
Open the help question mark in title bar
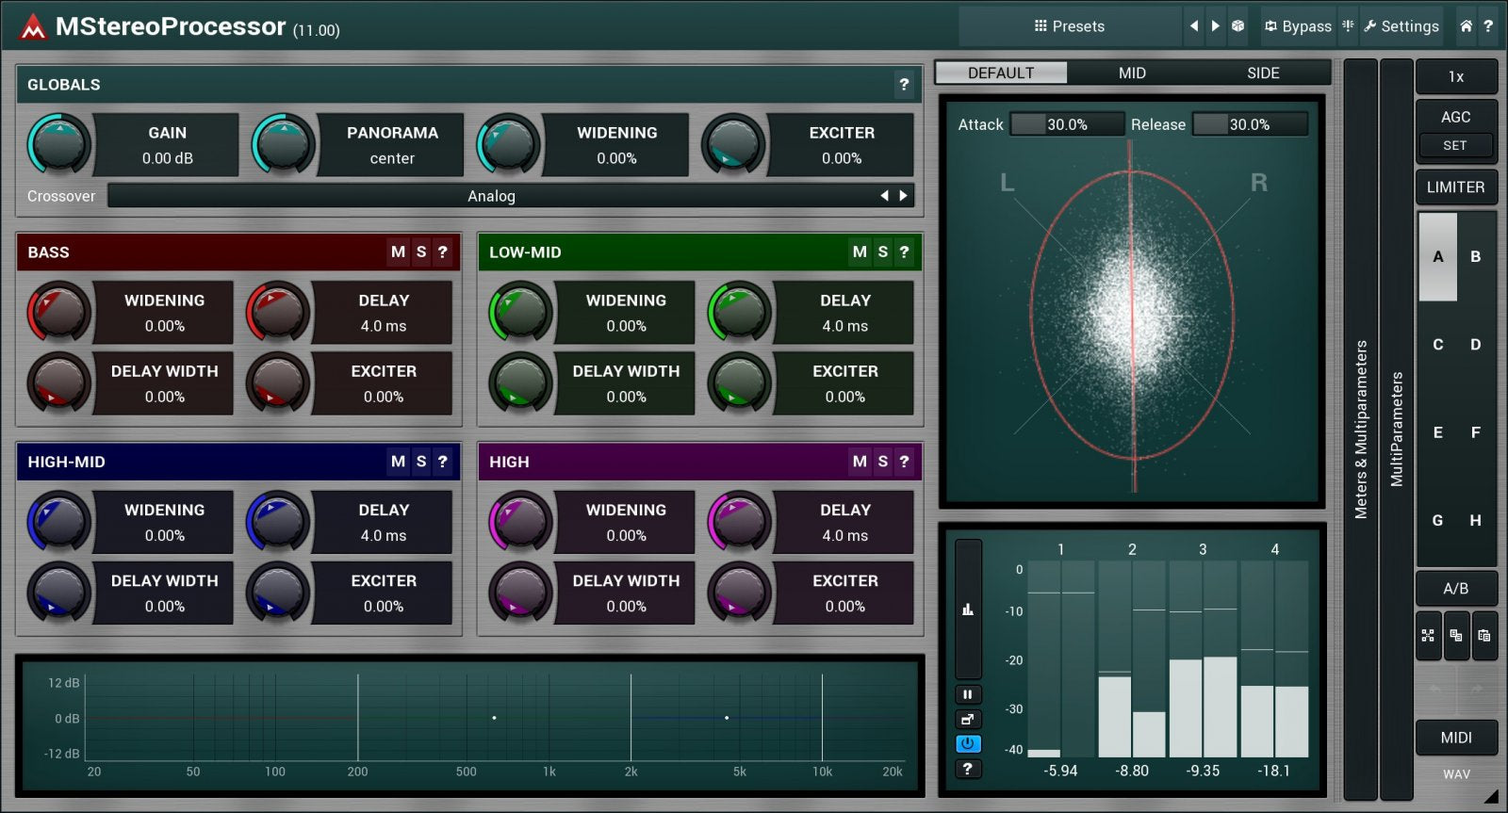(1488, 26)
